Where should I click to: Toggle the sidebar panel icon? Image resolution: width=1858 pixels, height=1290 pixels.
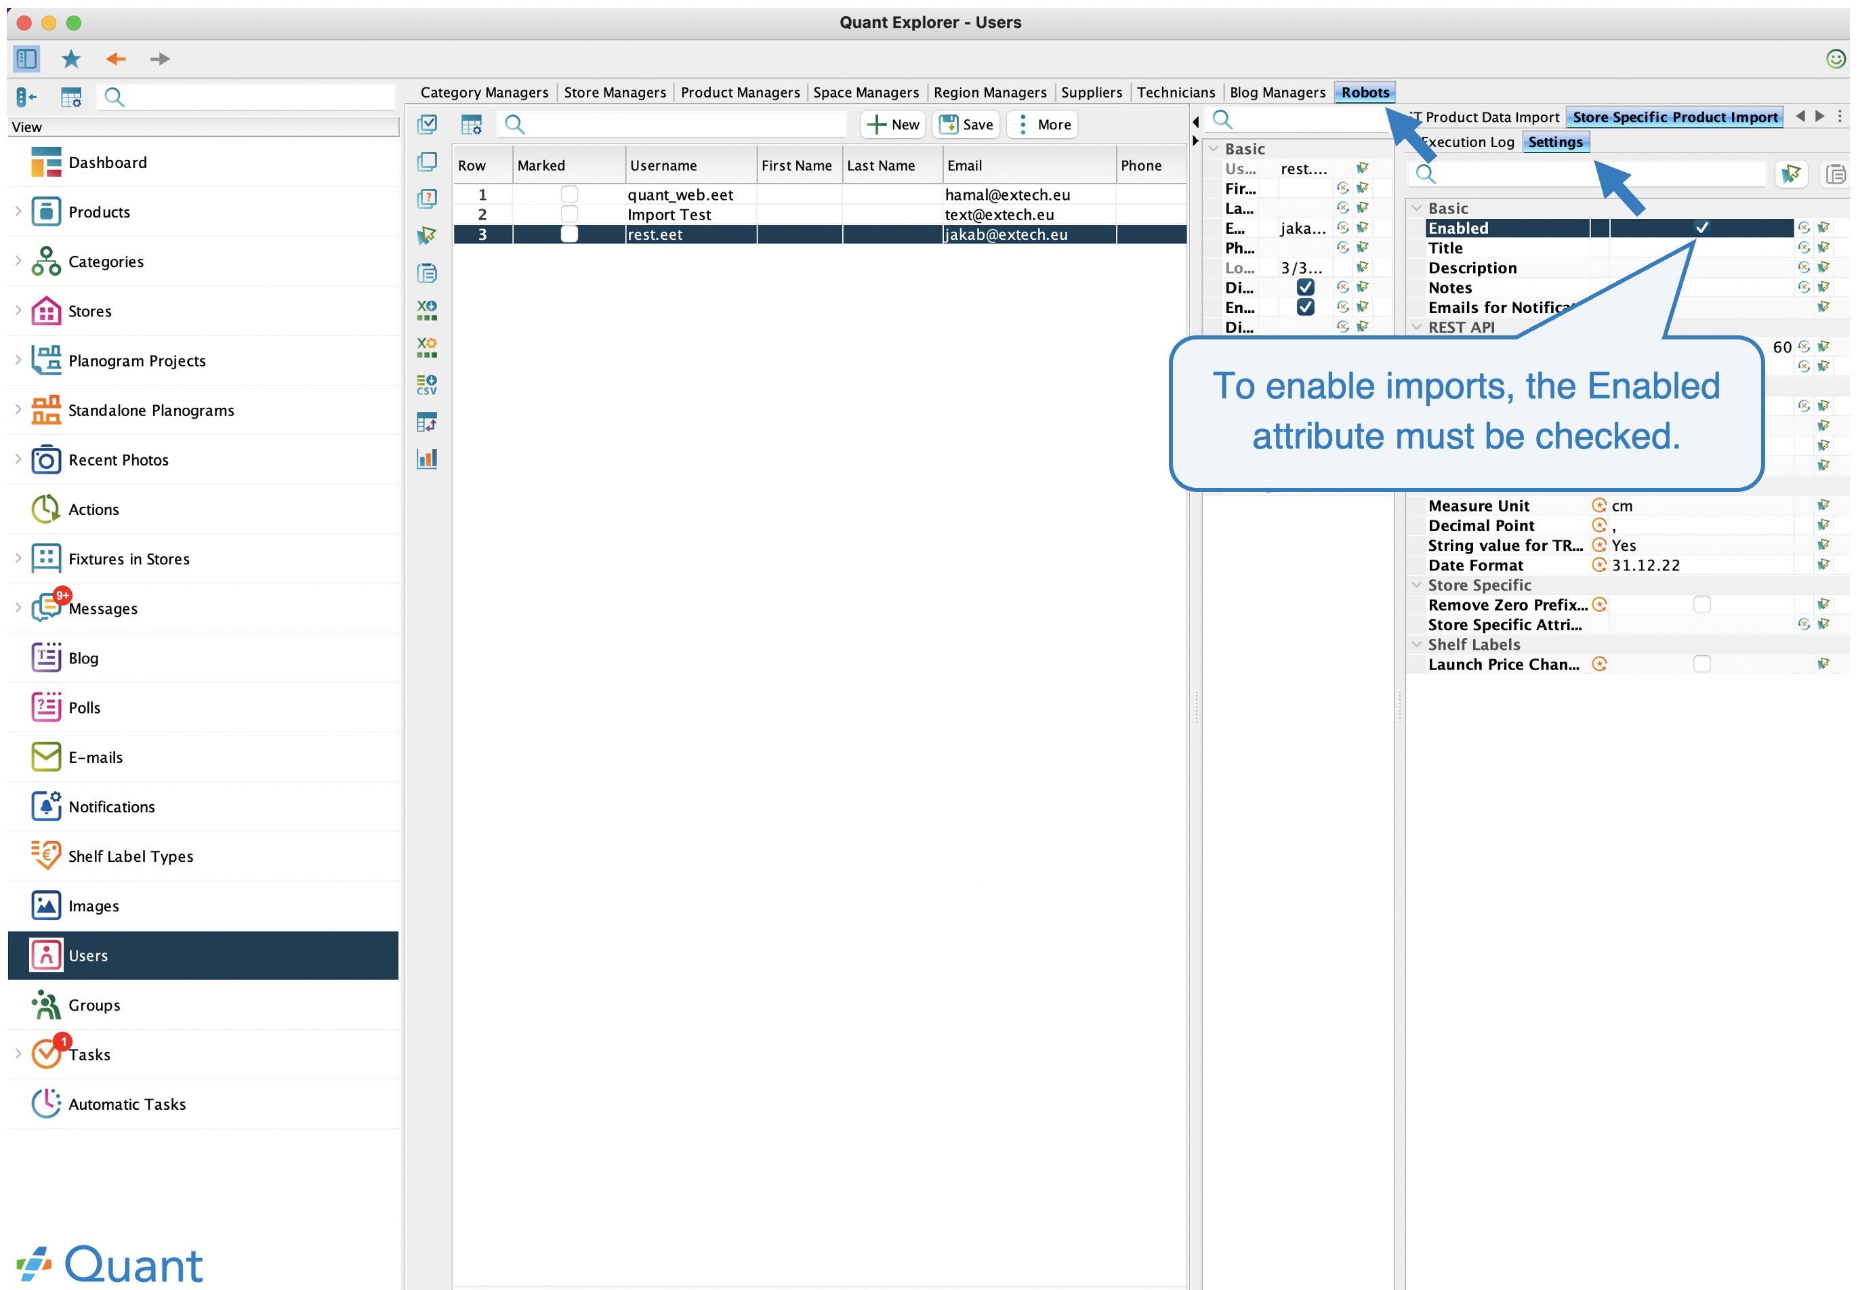click(26, 59)
